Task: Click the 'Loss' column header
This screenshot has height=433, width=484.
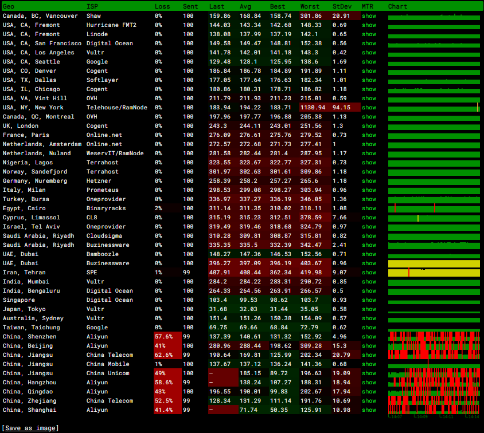Action: (162, 6)
